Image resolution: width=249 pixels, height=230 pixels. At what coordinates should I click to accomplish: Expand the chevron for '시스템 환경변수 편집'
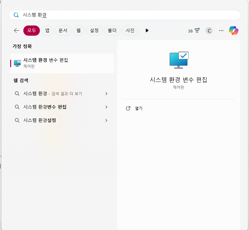point(106,107)
